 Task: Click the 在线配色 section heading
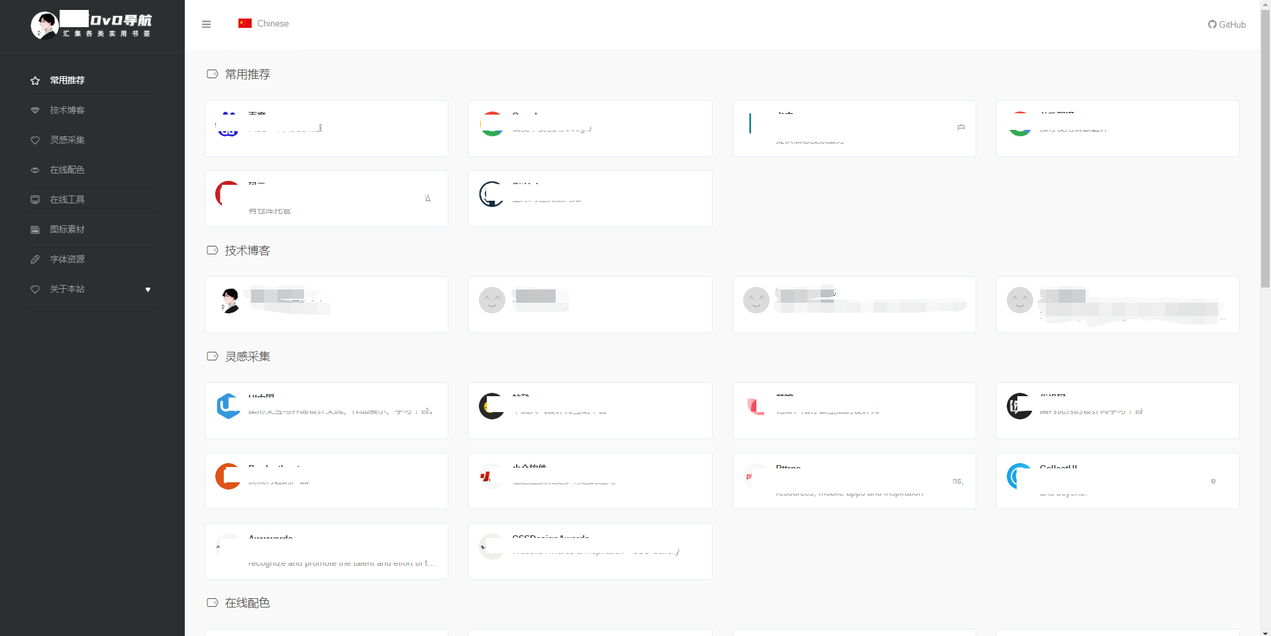click(238, 603)
